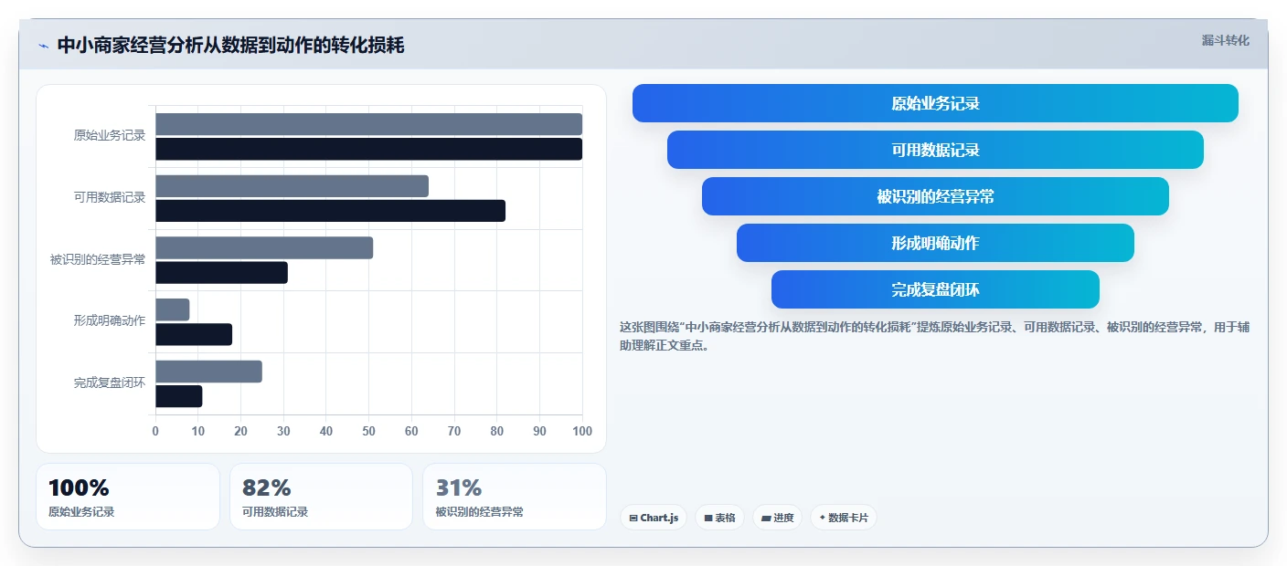Click the 漏斗转化 tag in header
Viewport: 1287px width, 566px height.
pyautogui.click(x=1225, y=40)
